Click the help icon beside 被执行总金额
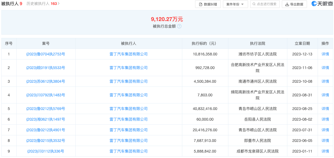This screenshot has width=334, height=158. tap(179, 26)
